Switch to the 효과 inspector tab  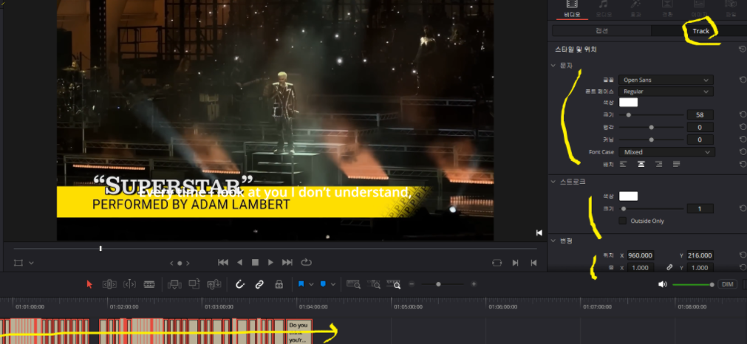coord(635,9)
